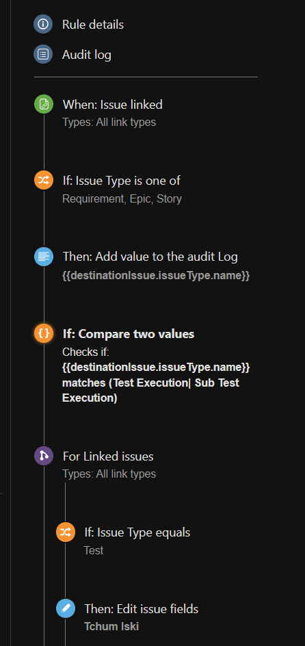Click the purple For Linked issues branch icon
305x646 pixels.
pos(44,456)
